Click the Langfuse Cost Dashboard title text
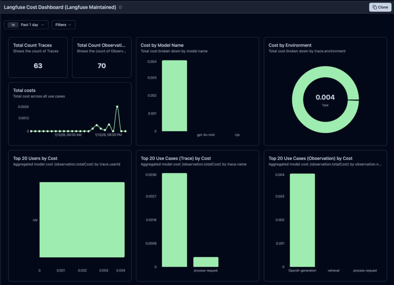 coord(60,7)
